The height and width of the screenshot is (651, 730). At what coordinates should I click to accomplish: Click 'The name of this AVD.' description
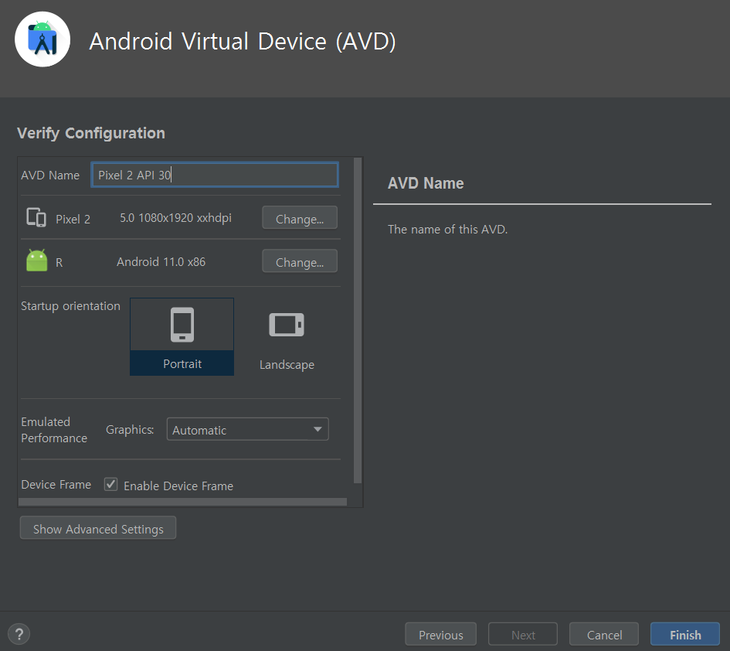coord(447,230)
